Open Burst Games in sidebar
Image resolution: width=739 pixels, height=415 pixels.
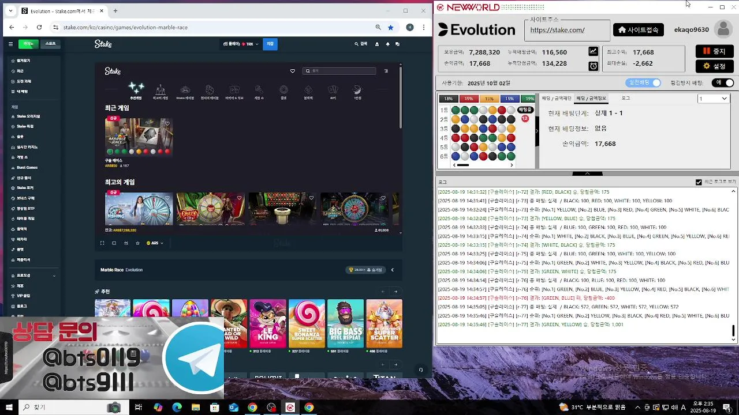[x=27, y=168]
